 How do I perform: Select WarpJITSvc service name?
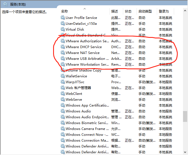(75, 82)
